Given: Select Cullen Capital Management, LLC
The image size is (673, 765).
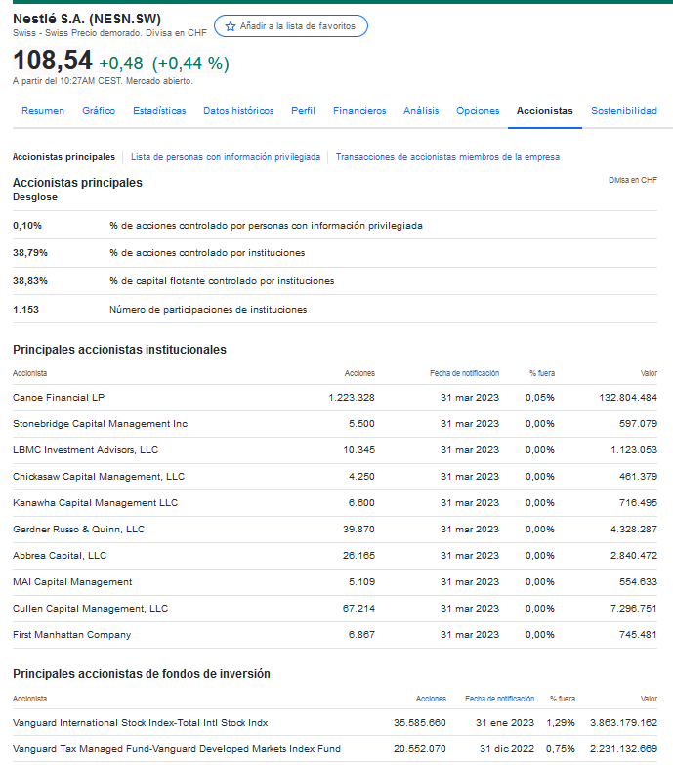Looking at the screenshot, I should click(x=90, y=608).
